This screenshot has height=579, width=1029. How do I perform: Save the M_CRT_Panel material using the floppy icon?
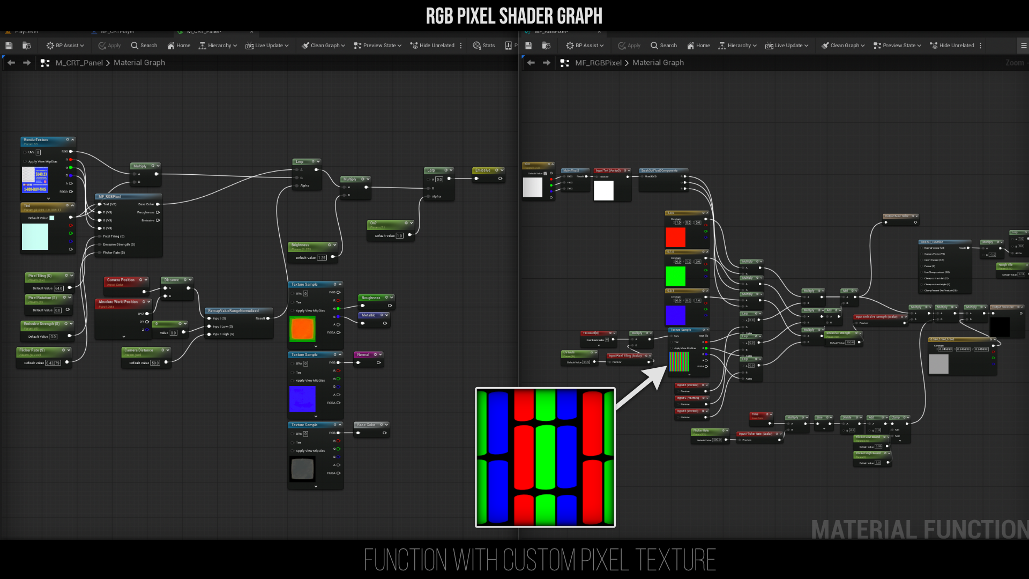coord(9,46)
